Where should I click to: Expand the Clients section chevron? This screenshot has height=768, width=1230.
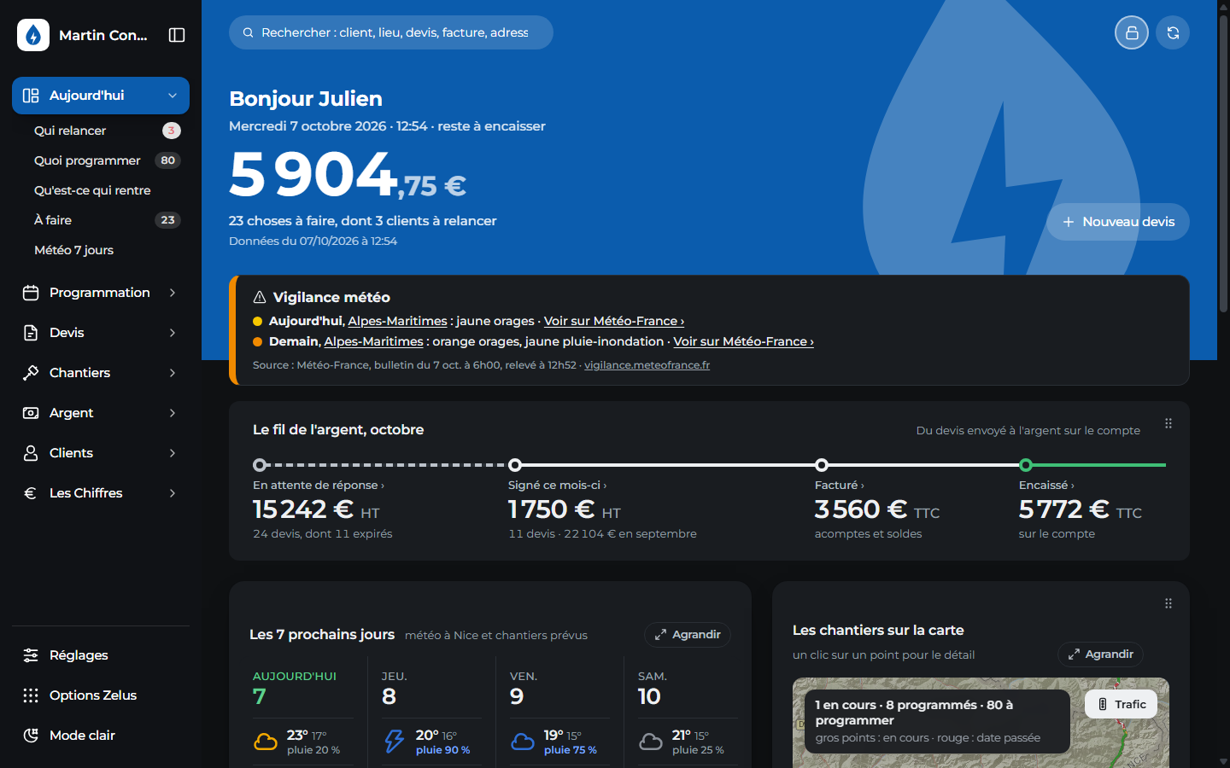click(x=173, y=453)
